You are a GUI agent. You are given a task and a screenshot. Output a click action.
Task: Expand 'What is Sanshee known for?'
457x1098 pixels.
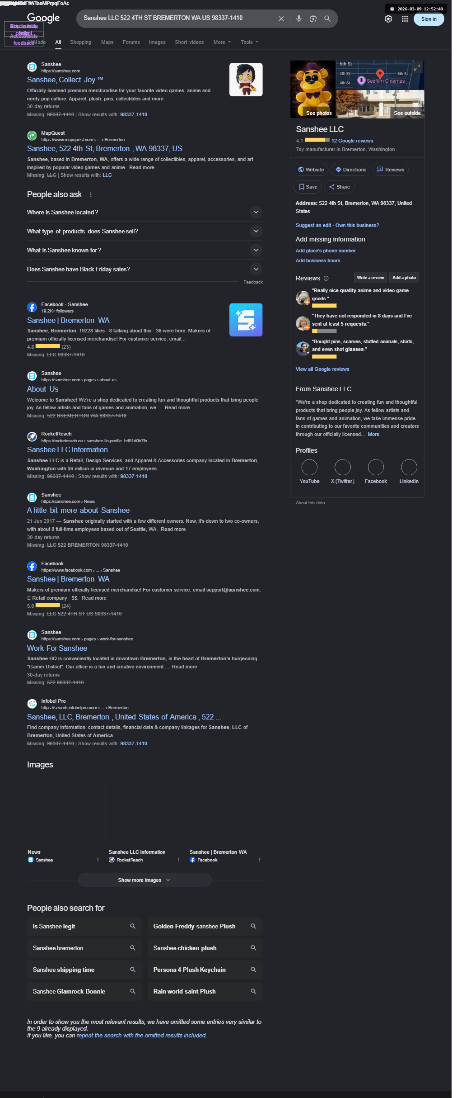click(145, 250)
